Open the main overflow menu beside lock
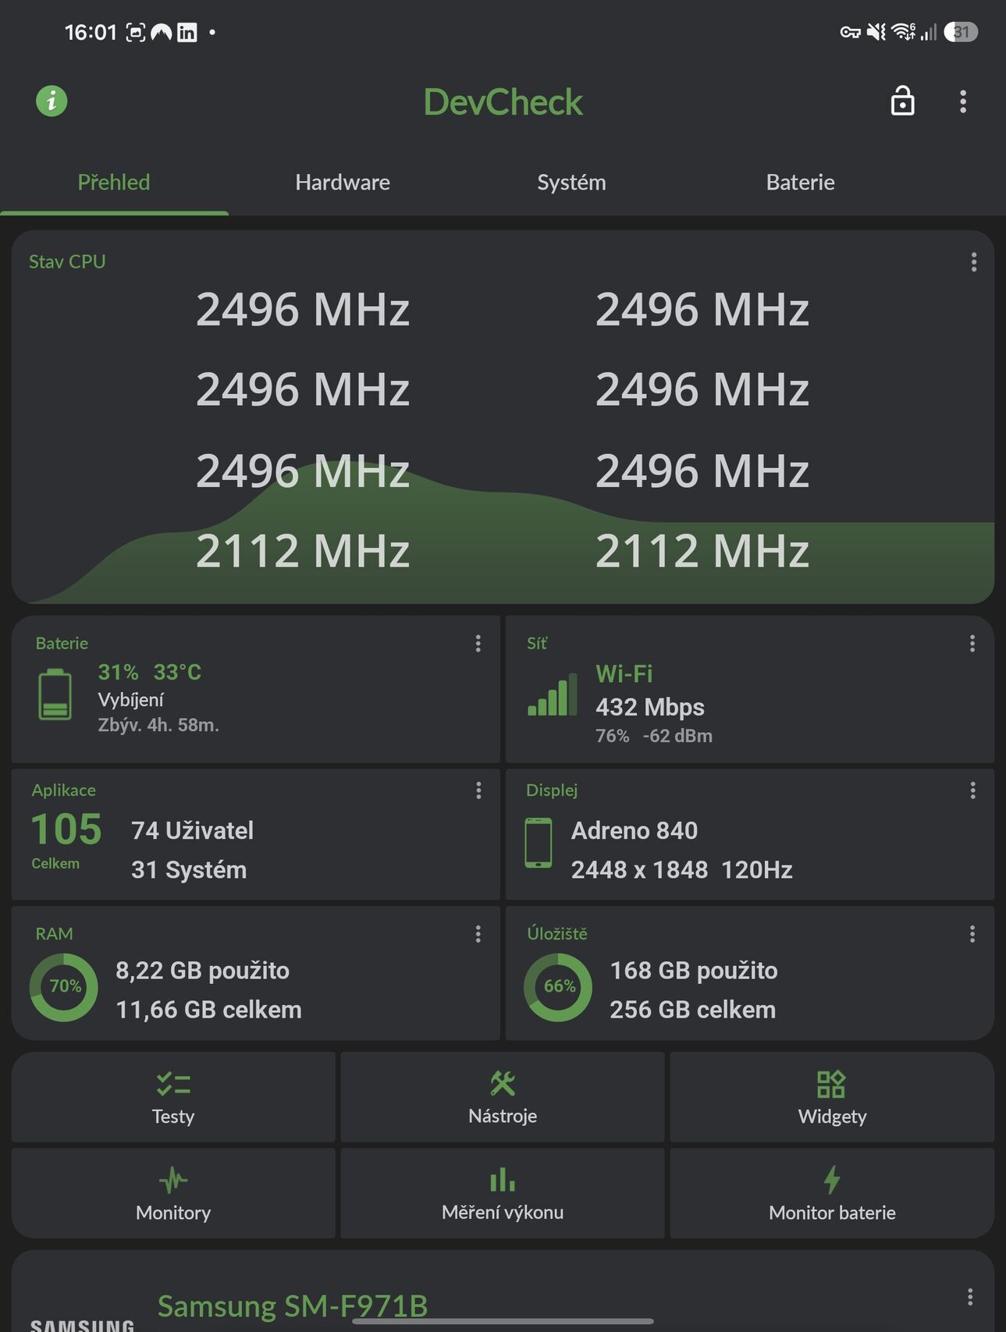1006x1332 pixels. tap(963, 101)
